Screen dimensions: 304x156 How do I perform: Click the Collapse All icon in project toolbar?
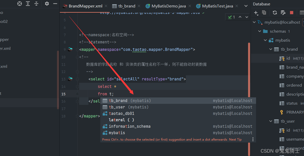36,4
